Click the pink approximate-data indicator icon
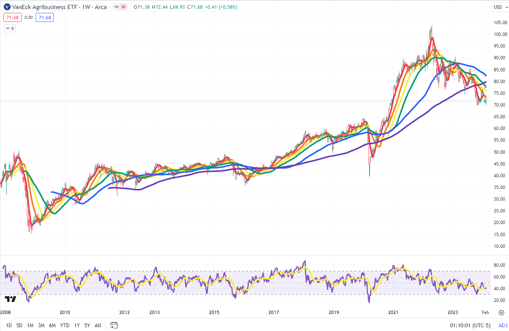The height and width of the screenshot is (331, 509). (x=123, y=7)
